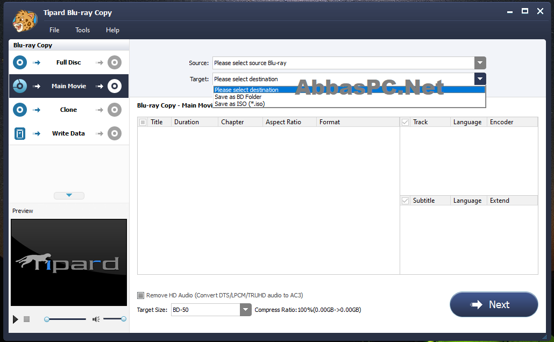Click the BD-50 target size field
554x342 pixels.
tap(205, 310)
